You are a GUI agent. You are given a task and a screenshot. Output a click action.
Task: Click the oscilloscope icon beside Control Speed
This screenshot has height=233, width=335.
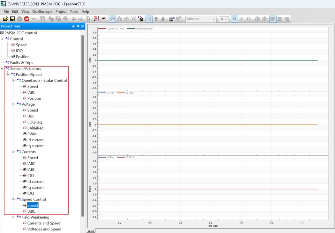[13, 45]
